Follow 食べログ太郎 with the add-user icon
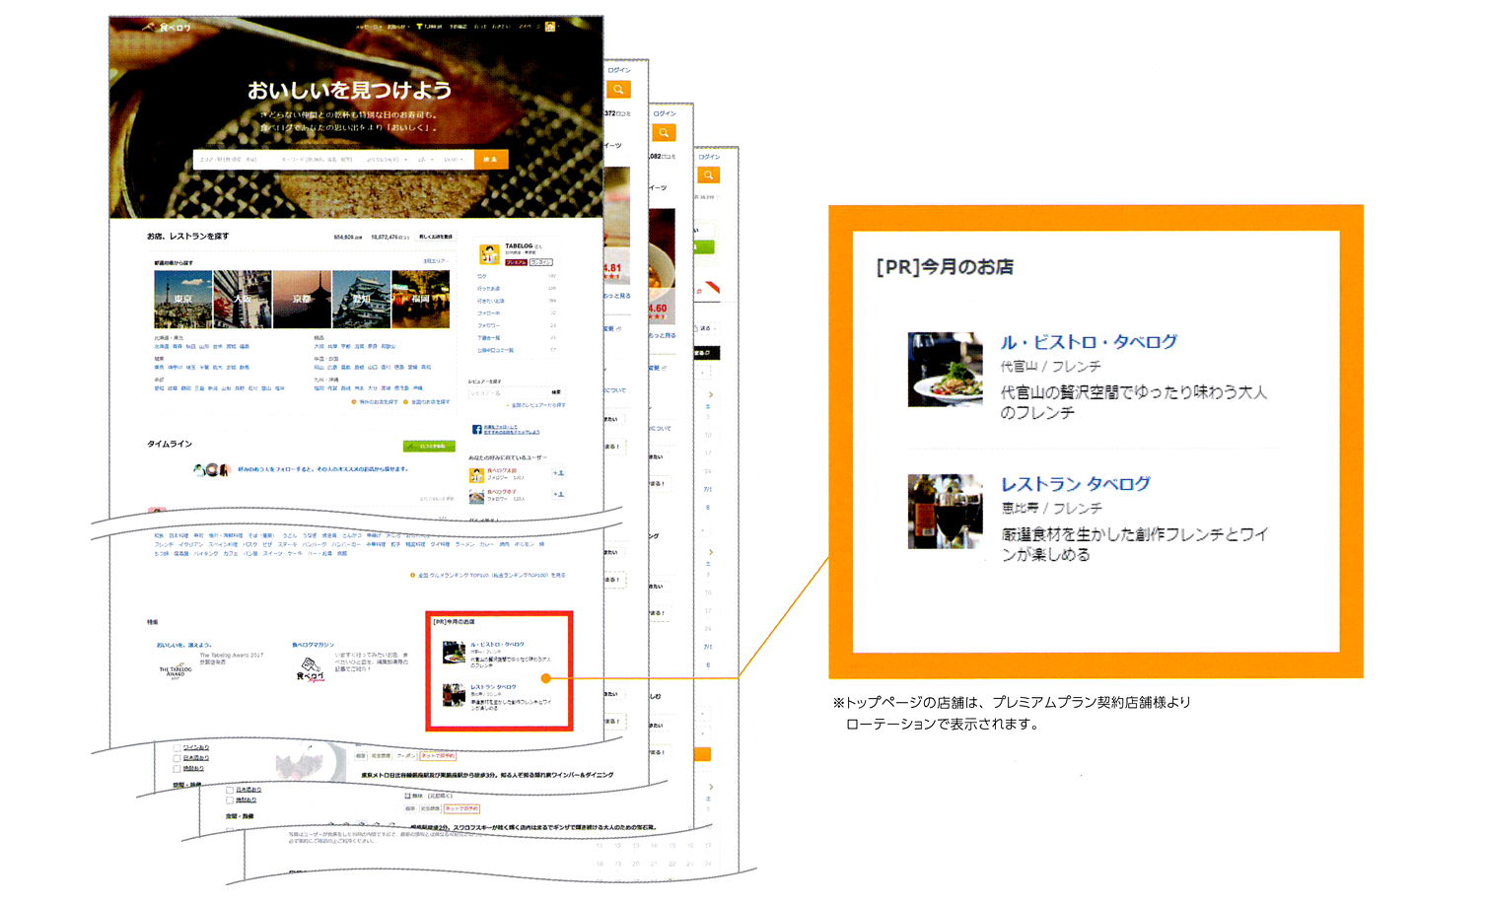 coord(559,473)
